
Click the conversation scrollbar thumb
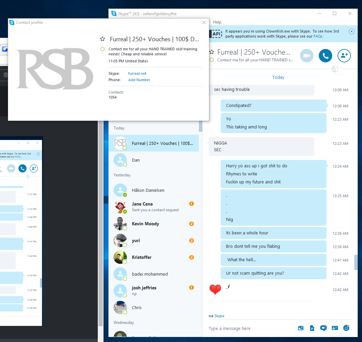(356, 262)
